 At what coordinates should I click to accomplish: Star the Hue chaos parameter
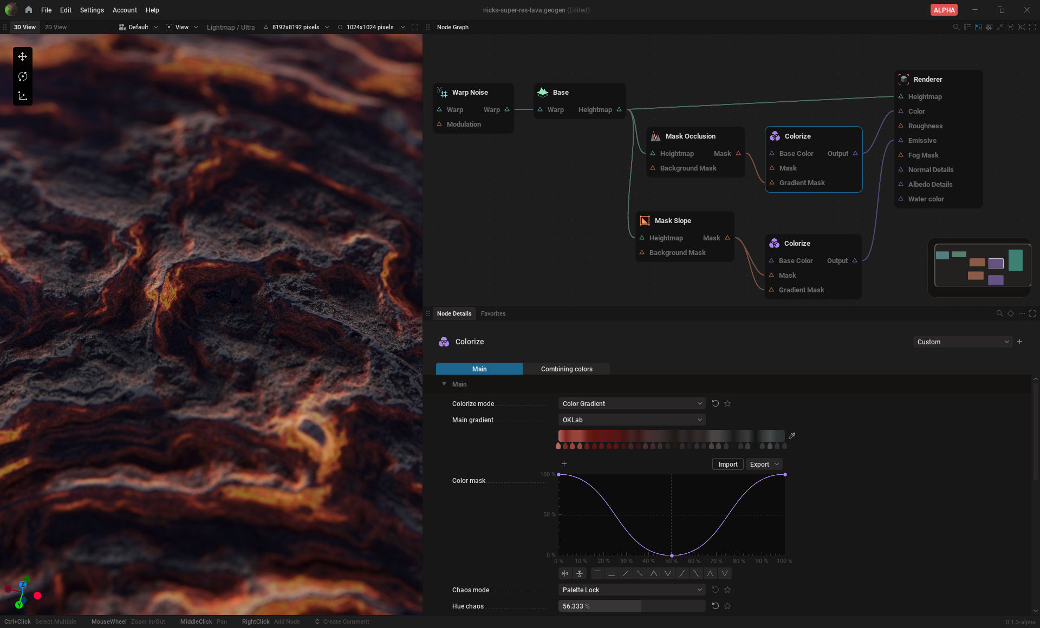727,606
